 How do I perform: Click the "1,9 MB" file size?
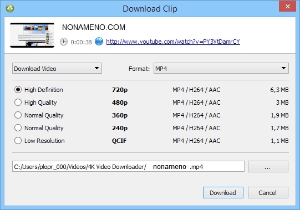[279, 115]
